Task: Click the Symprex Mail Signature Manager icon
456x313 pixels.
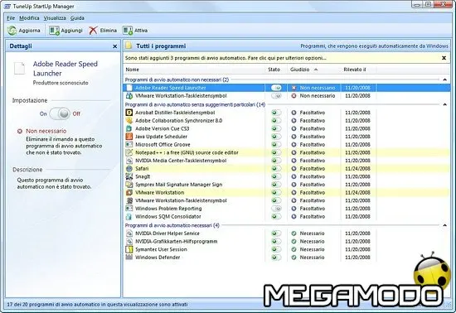Action: coord(129,185)
